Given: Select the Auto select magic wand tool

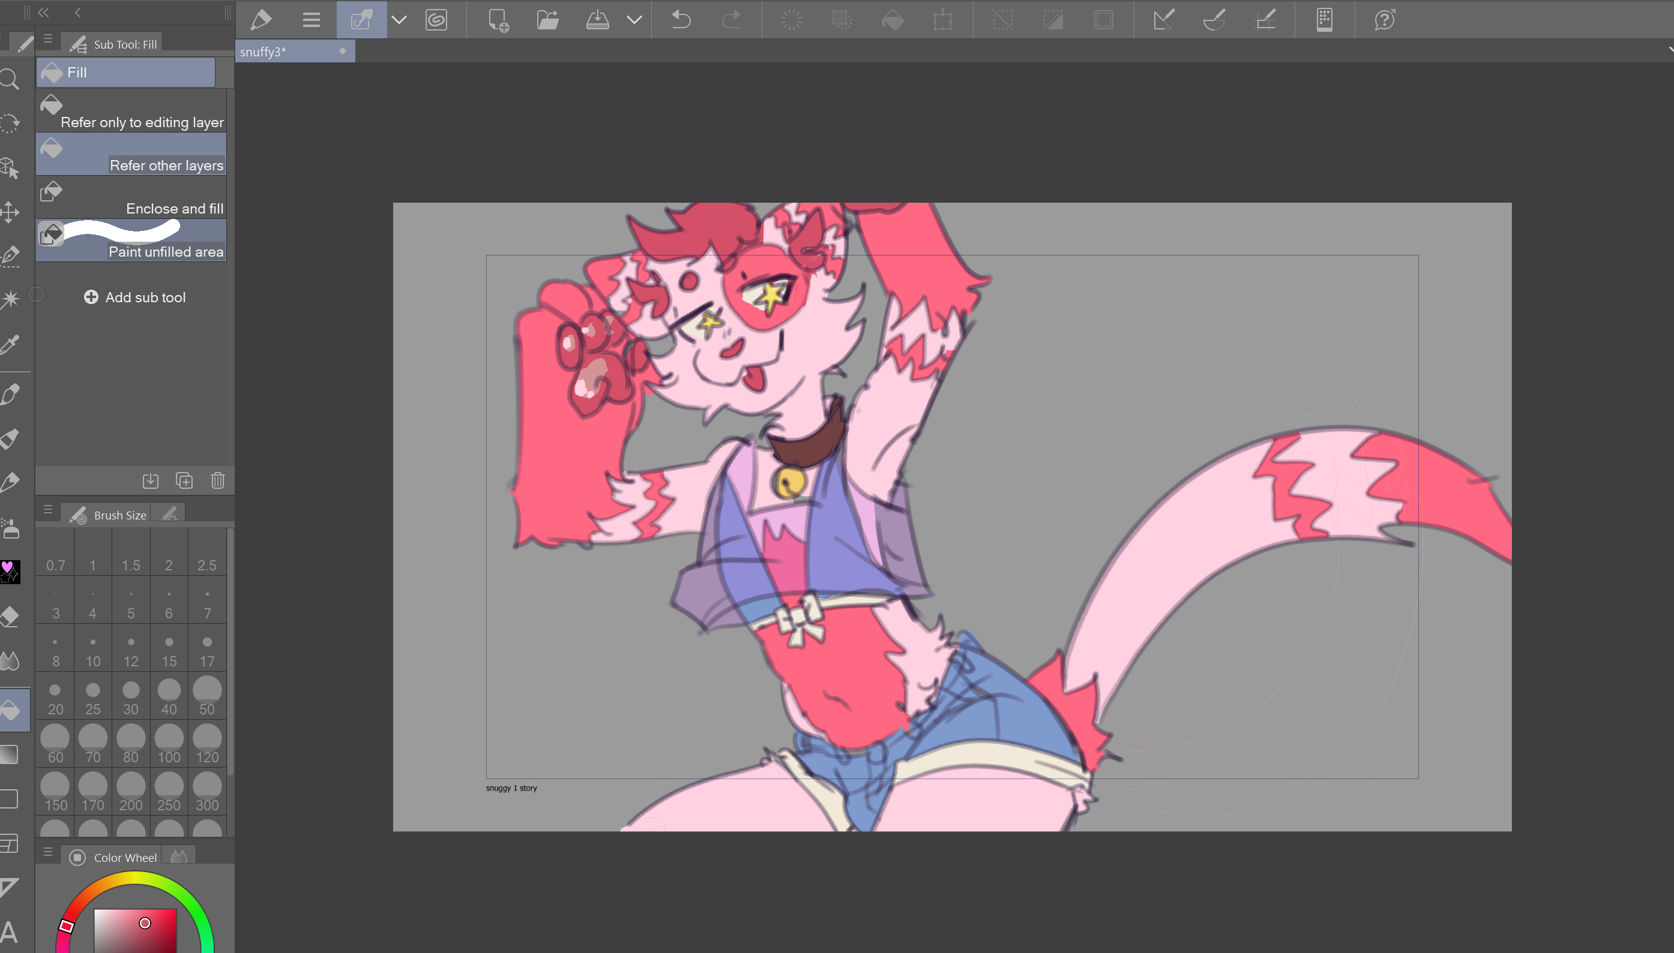Looking at the screenshot, I should pyautogui.click(x=10, y=299).
